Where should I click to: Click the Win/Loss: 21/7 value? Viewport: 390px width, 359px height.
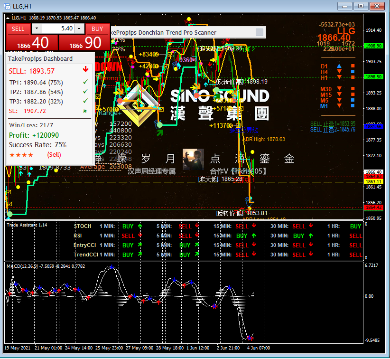pyautogui.click(x=31, y=125)
